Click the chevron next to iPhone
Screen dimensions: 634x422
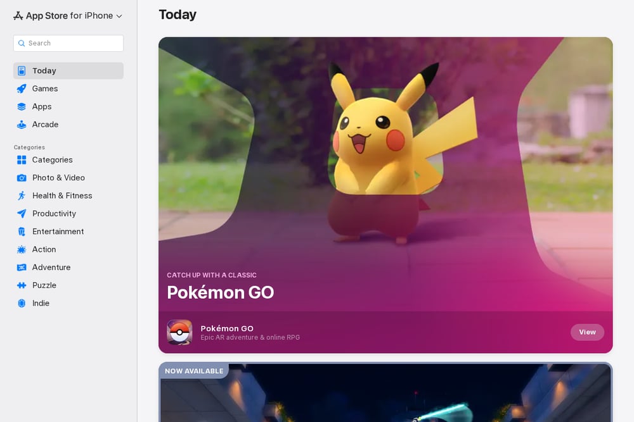point(119,16)
